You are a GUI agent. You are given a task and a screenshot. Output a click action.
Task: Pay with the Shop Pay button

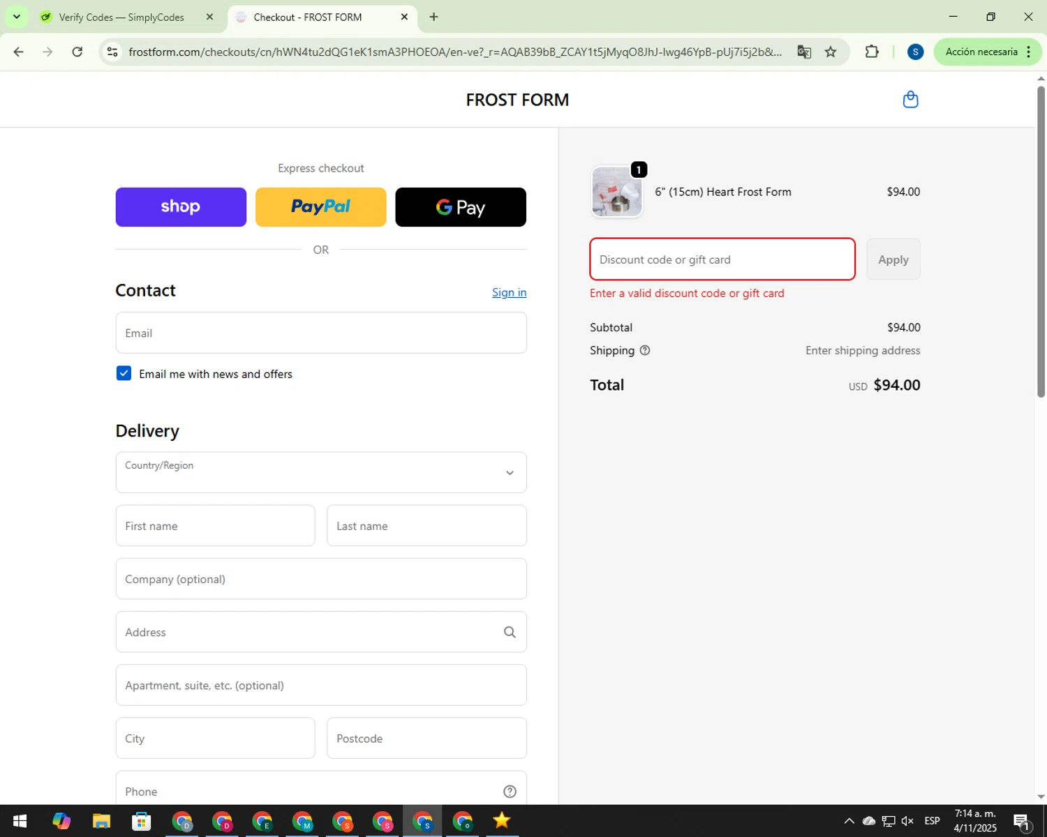181,207
